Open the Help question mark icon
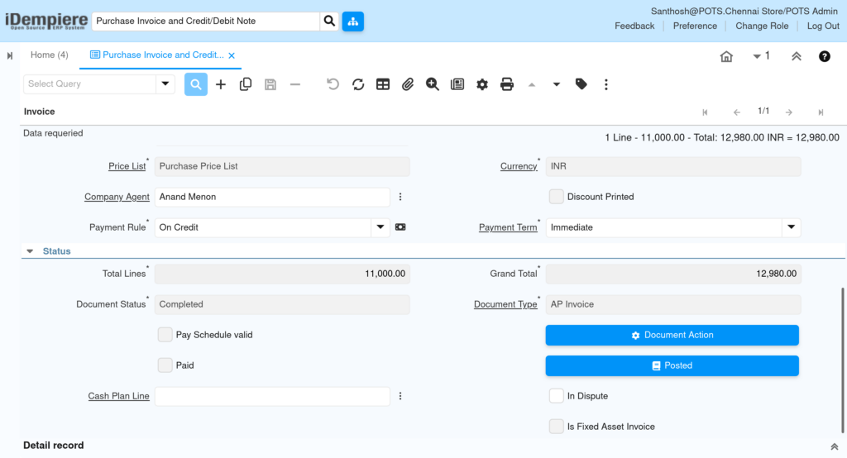Image resolution: width=847 pixels, height=458 pixels. click(825, 56)
